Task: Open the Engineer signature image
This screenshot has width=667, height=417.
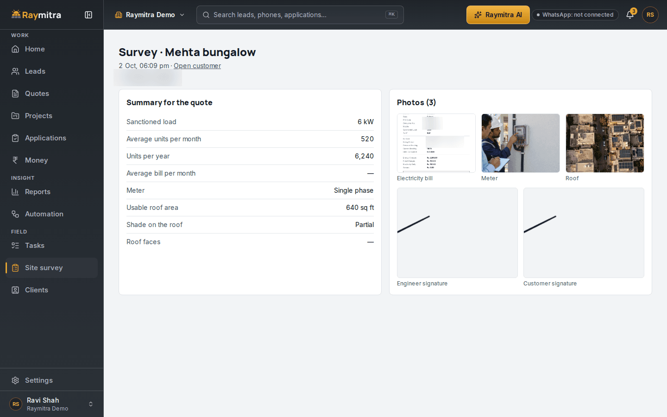Action: pos(457,233)
